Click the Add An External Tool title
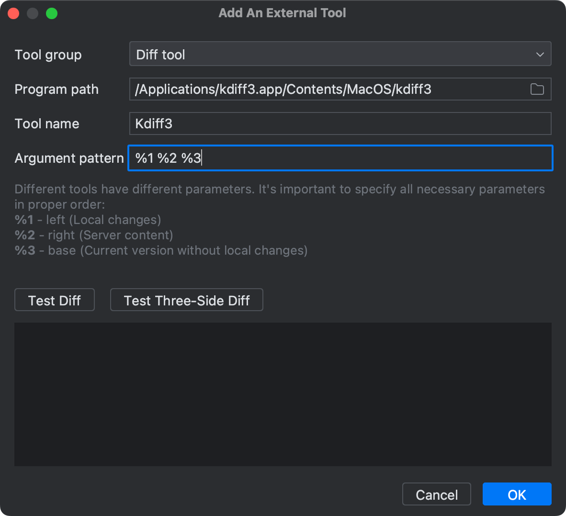The height and width of the screenshot is (516, 566). point(282,13)
